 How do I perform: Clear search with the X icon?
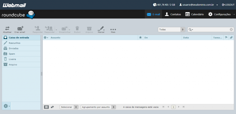(231, 30)
